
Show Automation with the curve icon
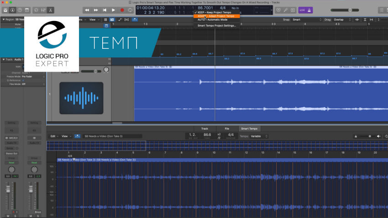(120, 20)
